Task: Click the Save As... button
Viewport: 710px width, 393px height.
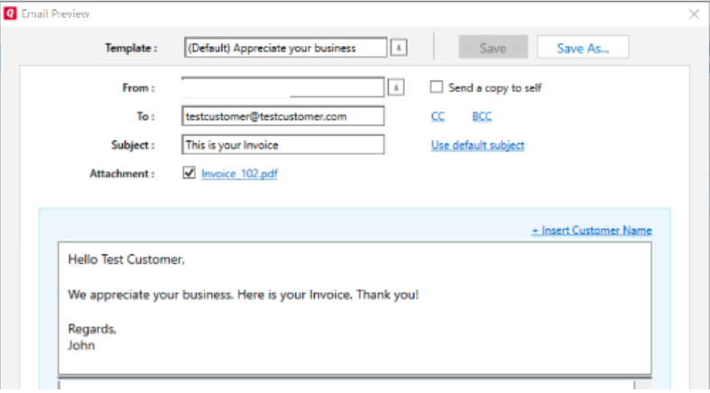Action: pyautogui.click(x=583, y=47)
